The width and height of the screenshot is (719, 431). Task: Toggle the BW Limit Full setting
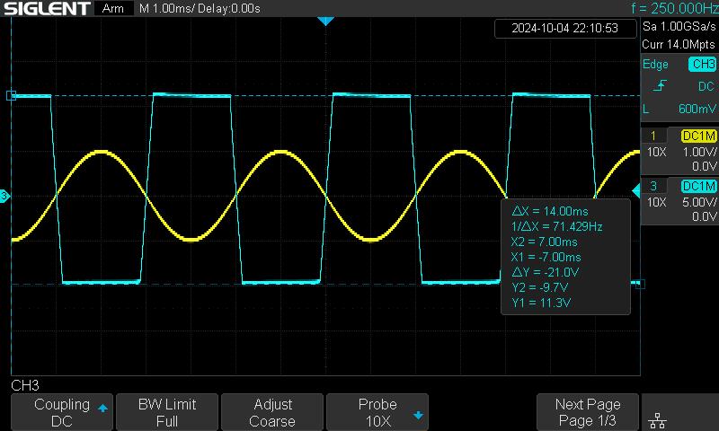(166, 412)
